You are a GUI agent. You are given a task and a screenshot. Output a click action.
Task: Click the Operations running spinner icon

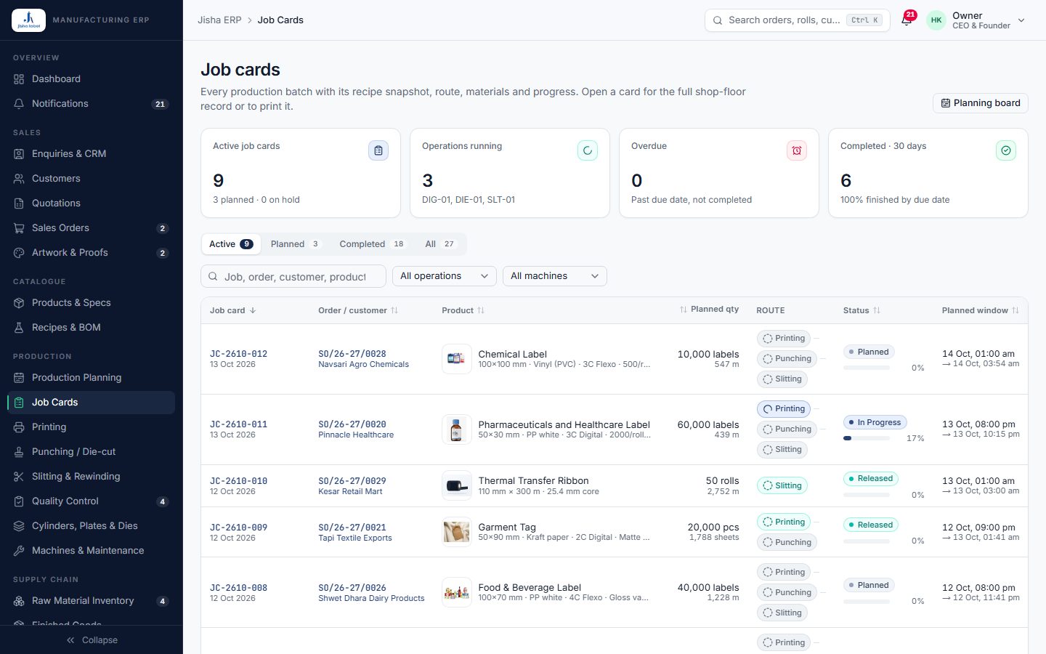tap(588, 150)
